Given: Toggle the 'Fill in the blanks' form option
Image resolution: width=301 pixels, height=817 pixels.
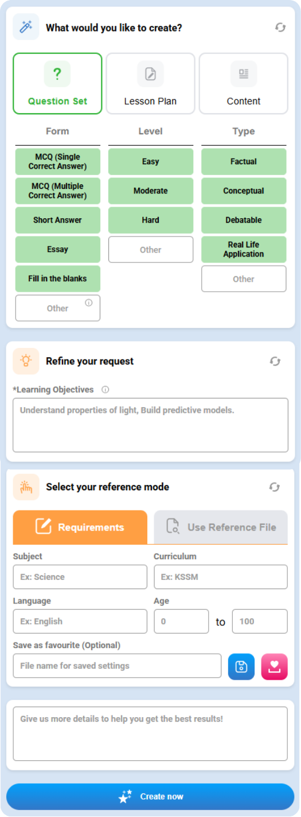Looking at the screenshot, I should coord(57,278).
